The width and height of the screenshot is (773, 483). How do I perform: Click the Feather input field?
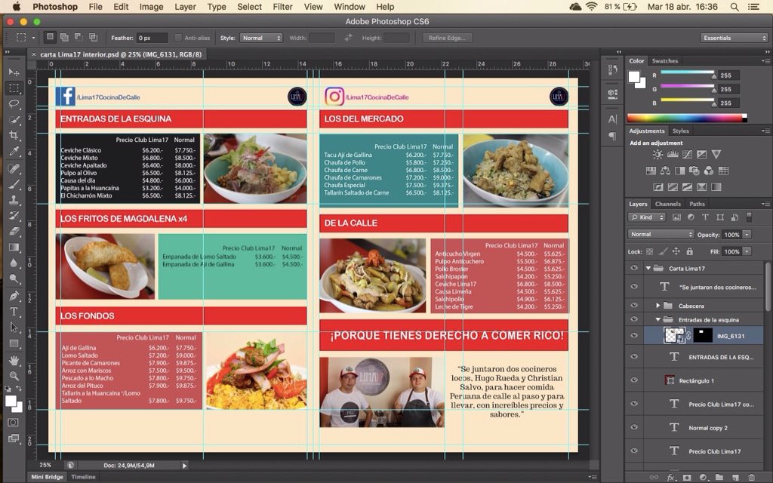click(x=152, y=38)
